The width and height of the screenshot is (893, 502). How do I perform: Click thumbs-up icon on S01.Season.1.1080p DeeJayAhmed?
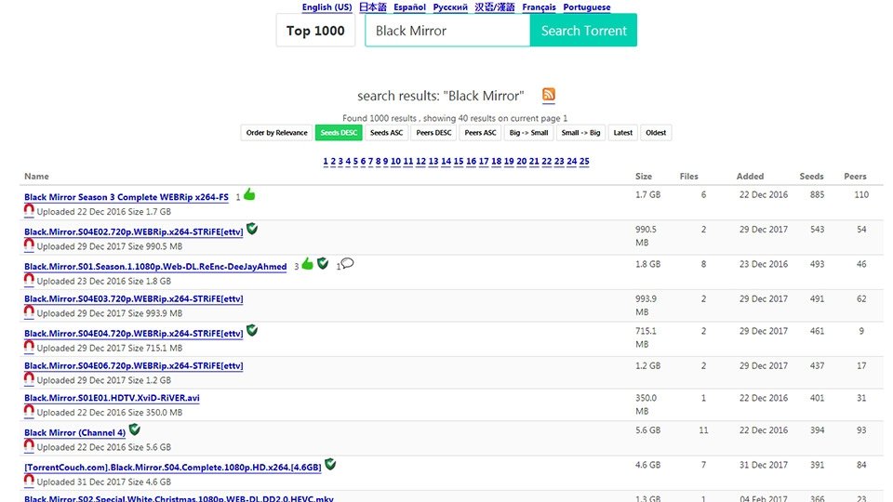click(x=308, y=263)
